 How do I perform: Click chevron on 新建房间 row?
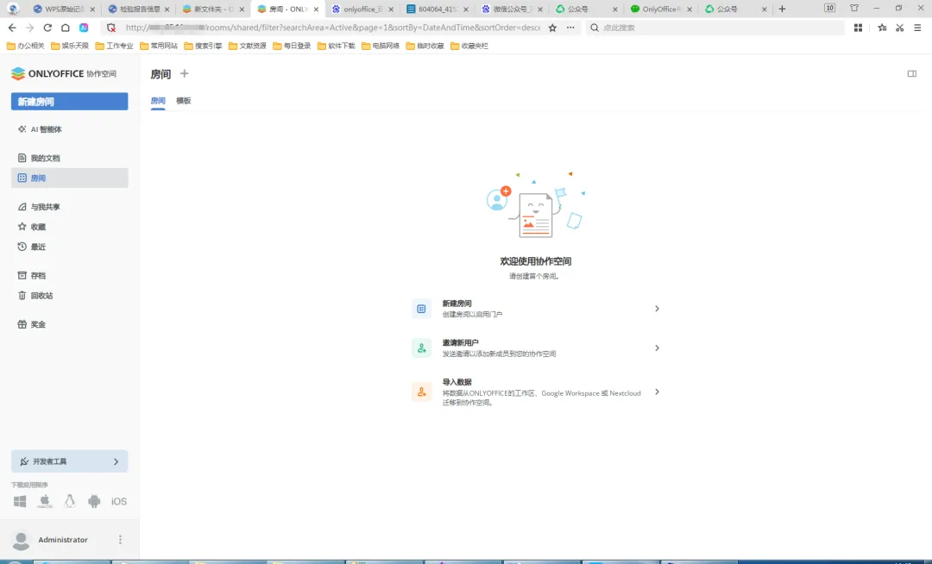(657, 309)
